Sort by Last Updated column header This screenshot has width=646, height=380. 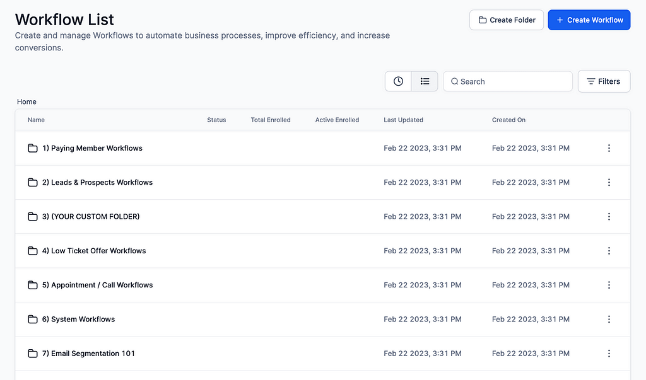click(x=403, y=120)
